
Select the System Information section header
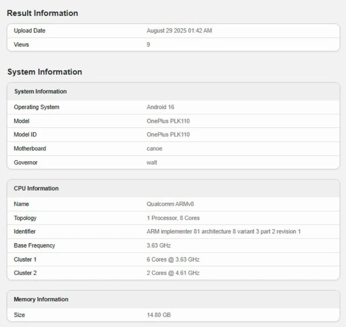pyautogui.click(x=44, y=72)
